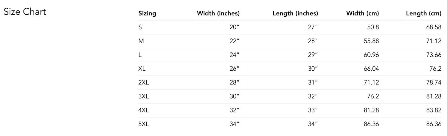
Task: Select the 83.82 length cm value for 4XL
Action: tap(434, 110)
